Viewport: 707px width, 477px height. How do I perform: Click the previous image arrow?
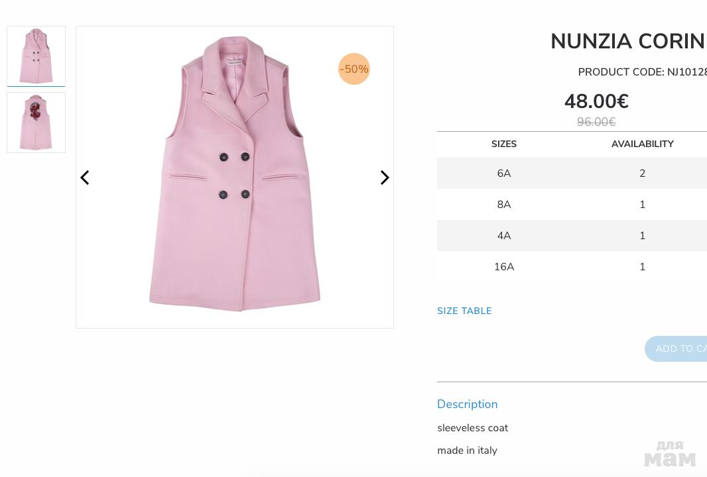[x=85, y=178]
